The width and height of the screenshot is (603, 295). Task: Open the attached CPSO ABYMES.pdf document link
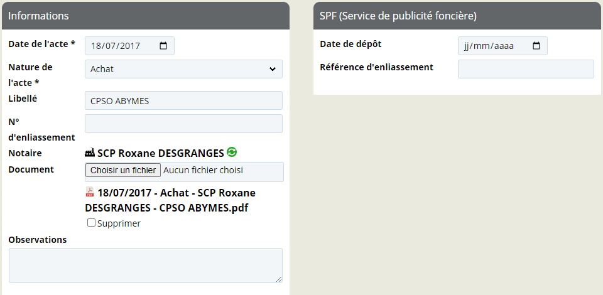170,200
